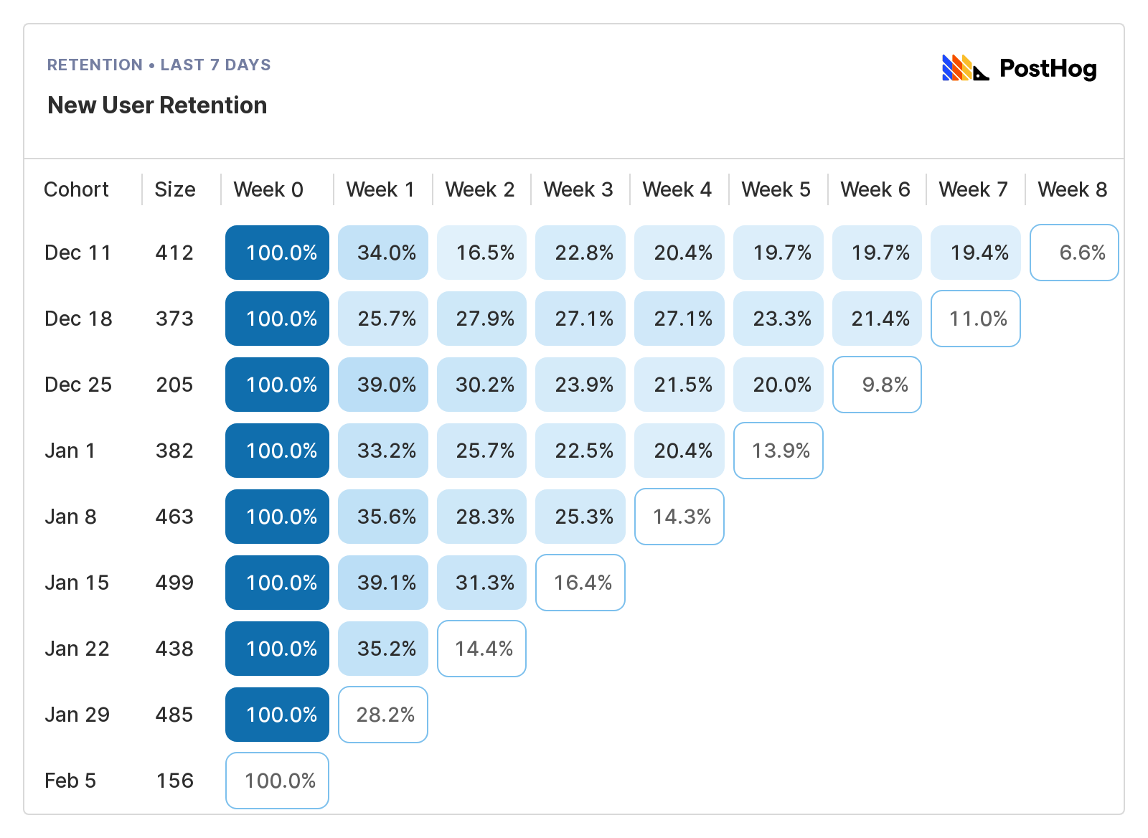Click the Jan 22 Week 2 14.4% cell
This screenshot has width=1148, height=838.
(482, 649)
